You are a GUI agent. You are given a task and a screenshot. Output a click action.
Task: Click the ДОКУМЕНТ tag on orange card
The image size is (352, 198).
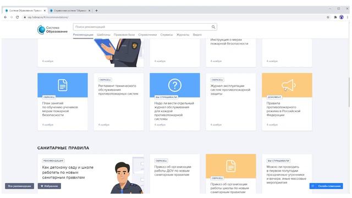pos(274,97)
